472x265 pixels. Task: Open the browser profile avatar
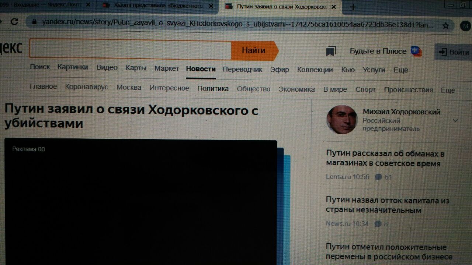[466, 26]
